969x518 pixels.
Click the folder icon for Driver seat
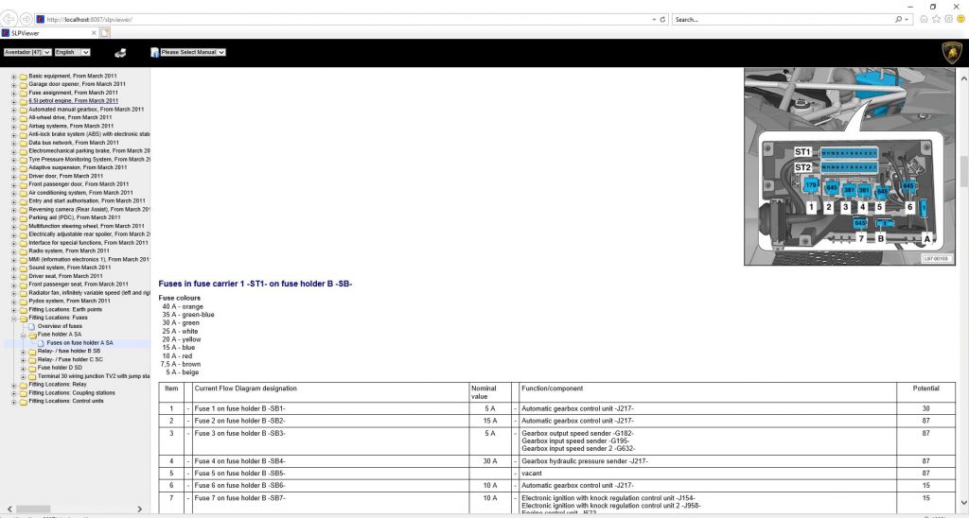point(23,276)
